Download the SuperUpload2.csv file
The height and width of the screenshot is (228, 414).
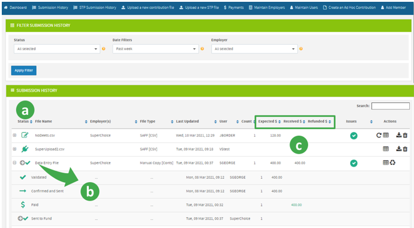click(x=399, y=149)
